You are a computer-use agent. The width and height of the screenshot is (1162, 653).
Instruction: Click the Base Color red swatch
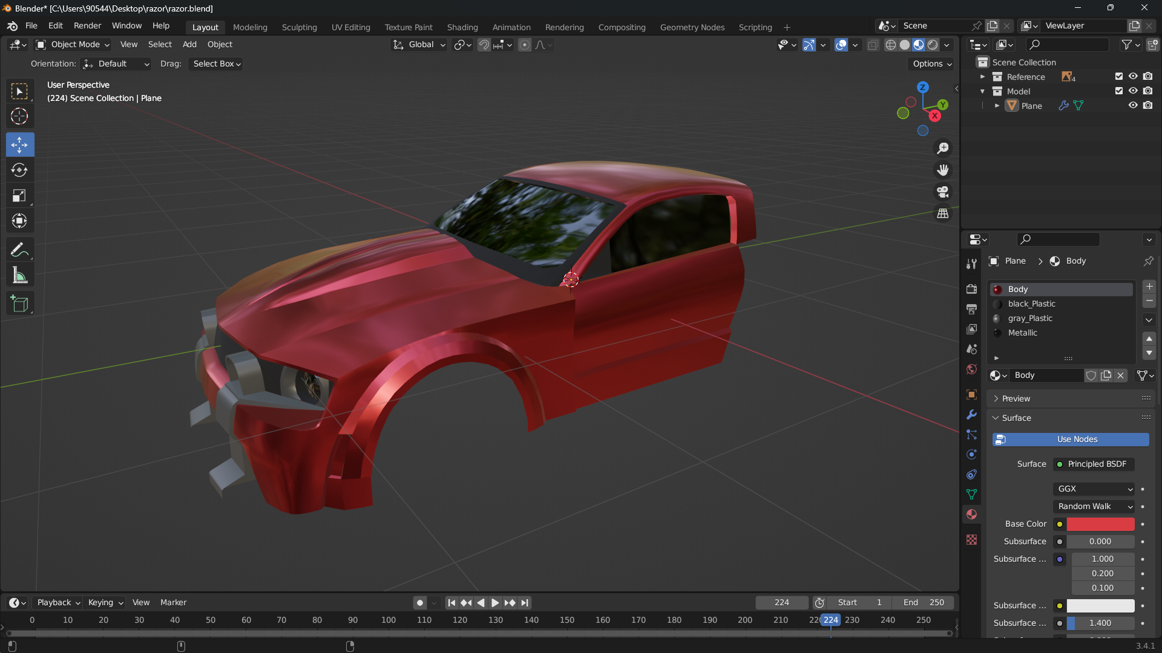(x=1100, y=524)
